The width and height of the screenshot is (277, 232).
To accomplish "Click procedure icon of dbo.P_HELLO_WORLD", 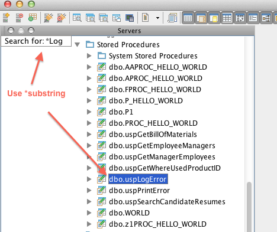I will [x=102, y=101].
